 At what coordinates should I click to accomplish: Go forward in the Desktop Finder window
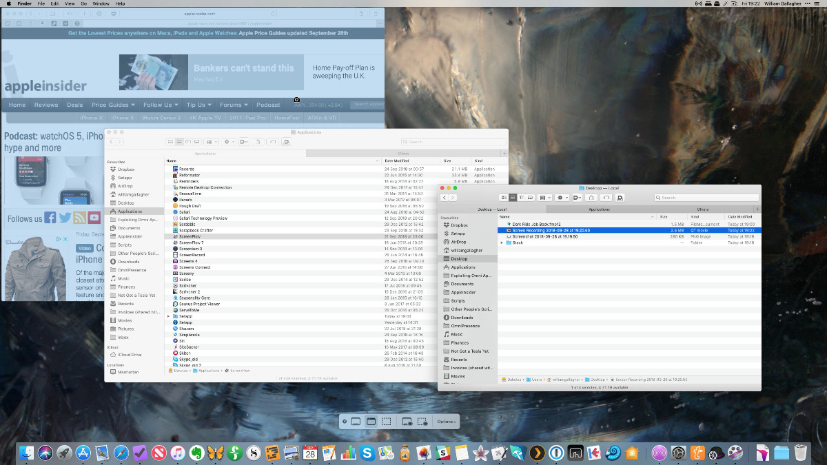453,198
